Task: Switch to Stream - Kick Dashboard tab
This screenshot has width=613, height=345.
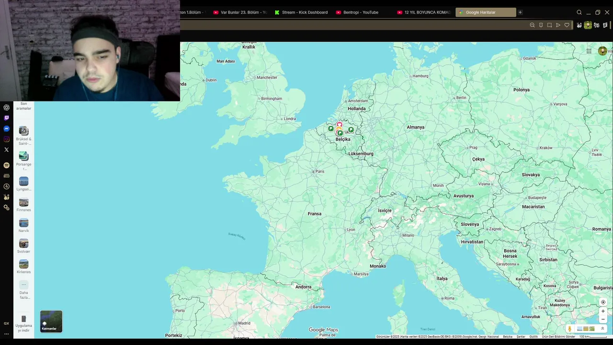Action: tap(301, 12)
